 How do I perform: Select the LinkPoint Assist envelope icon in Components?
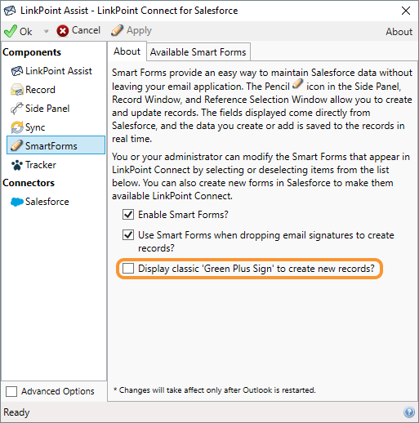[x=17, y=71]
